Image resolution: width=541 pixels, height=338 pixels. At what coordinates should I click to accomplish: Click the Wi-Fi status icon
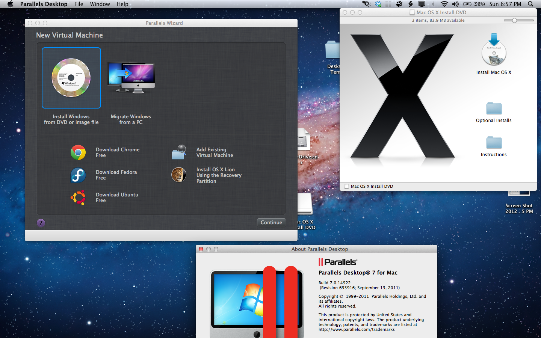point(444,4)
